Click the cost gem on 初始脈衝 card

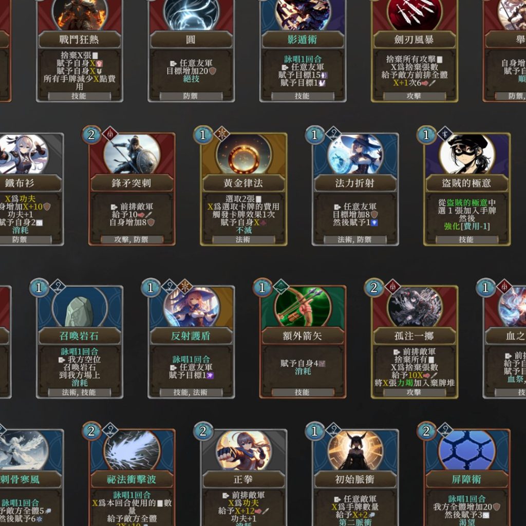(x=315, y=431)
